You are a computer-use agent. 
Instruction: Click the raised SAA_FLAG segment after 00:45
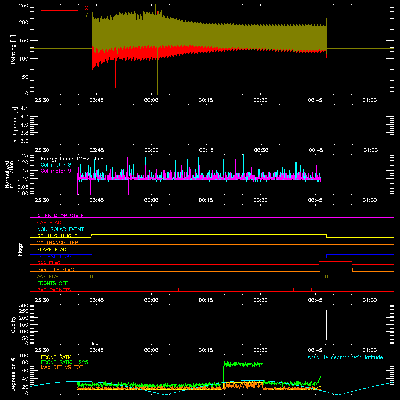(335, 261)
